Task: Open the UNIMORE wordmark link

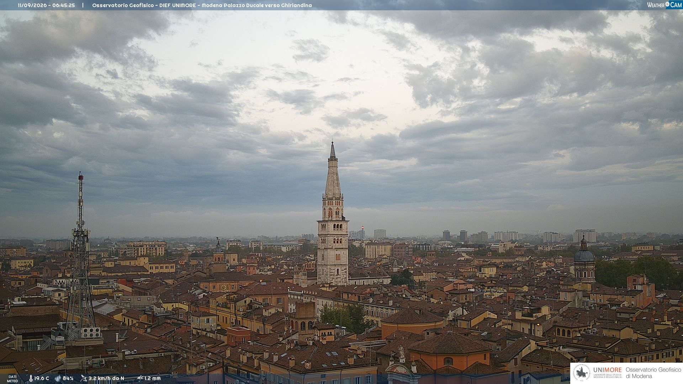Action: coord(608,370)
